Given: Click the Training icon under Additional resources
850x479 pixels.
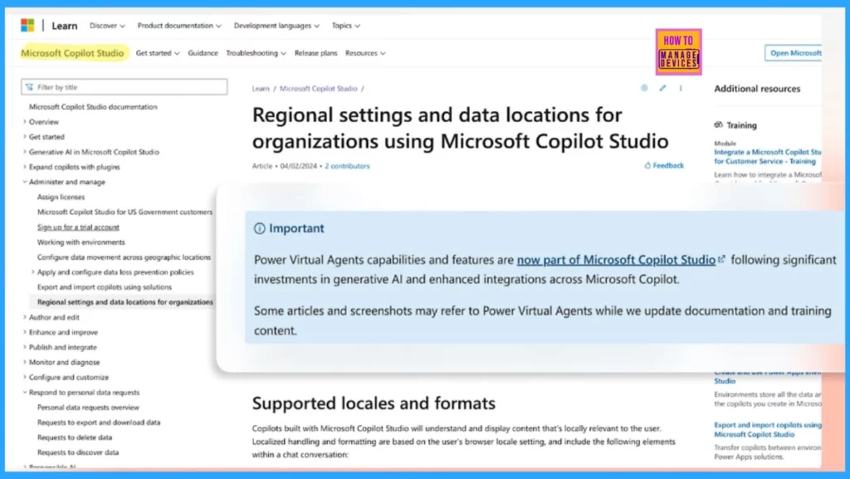Looking at the screenshot, I should (x=718, y=125).
